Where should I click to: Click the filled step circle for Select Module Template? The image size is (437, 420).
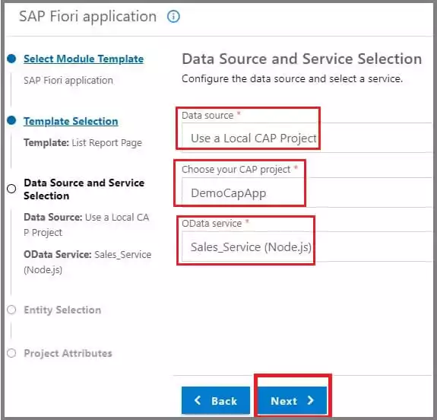11,59
